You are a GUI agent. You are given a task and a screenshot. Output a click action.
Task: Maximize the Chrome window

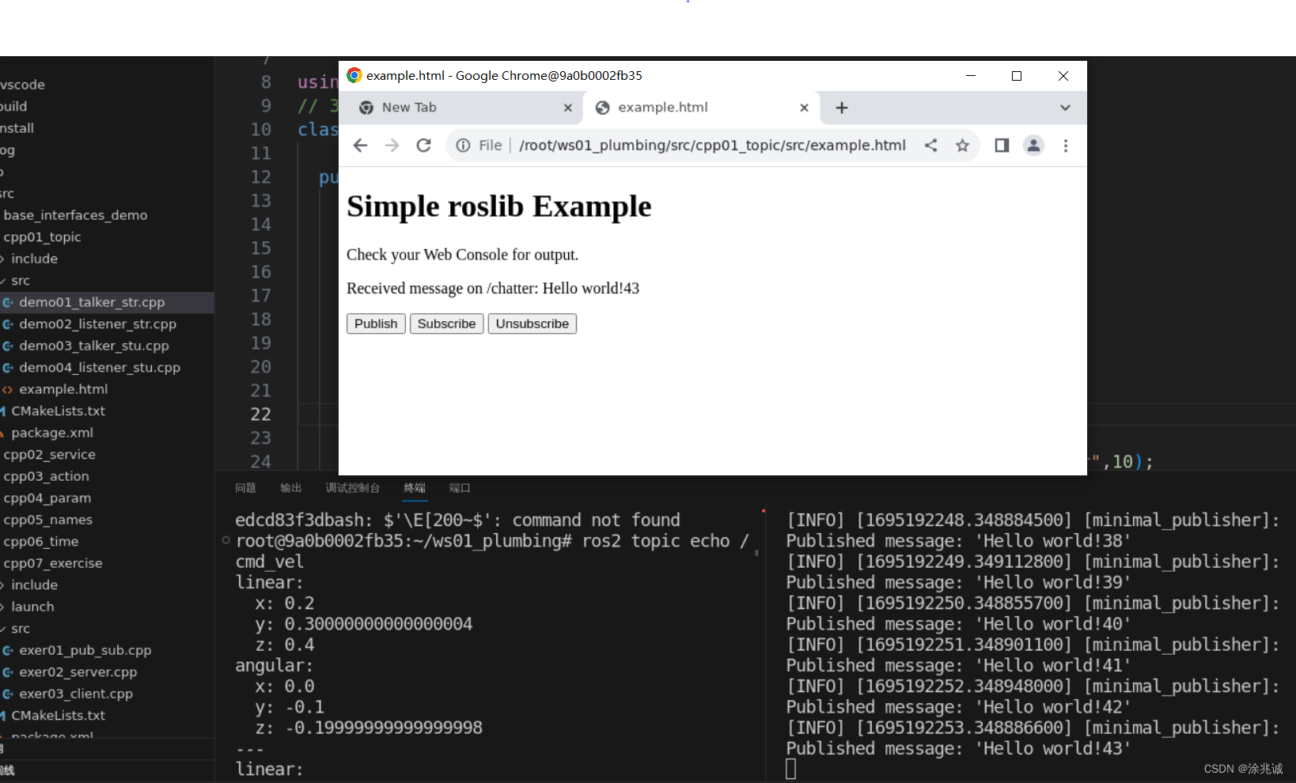pos(1017,76)
